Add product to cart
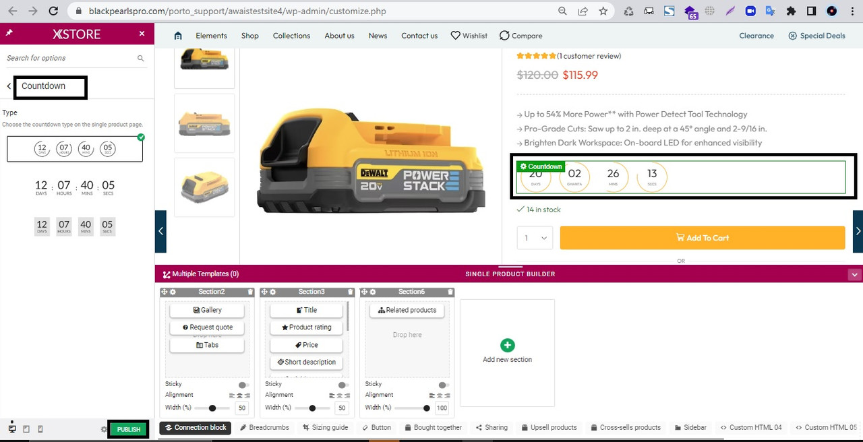863x442 pixels. click(702, 238)
